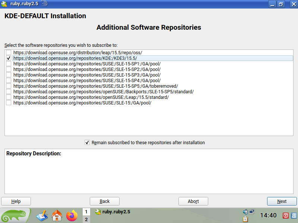The width and height of the screenshot is (298, 223).
Task: Click the red logout power icon
Action: (x=286, y=216)
